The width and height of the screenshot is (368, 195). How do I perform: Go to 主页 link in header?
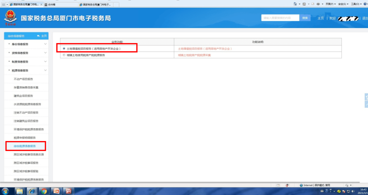(x=321, y=18)
